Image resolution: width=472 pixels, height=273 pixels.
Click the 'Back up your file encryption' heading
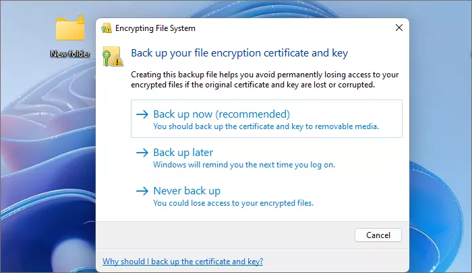coord(239,52)
